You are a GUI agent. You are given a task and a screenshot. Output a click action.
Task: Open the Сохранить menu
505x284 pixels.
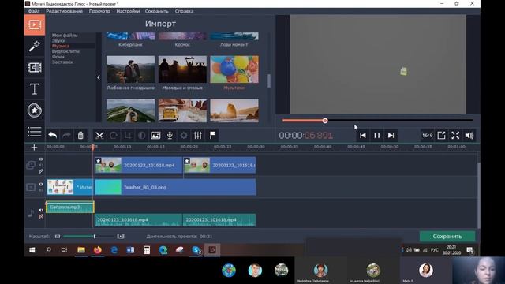tap(156, 11)
